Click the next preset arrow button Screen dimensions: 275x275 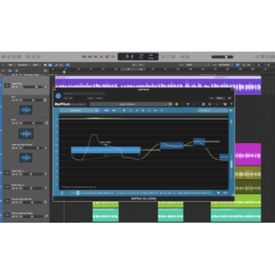[x=71, y=98]
